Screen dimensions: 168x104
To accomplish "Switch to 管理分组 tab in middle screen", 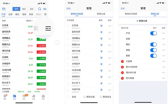I will coord(101,14).
